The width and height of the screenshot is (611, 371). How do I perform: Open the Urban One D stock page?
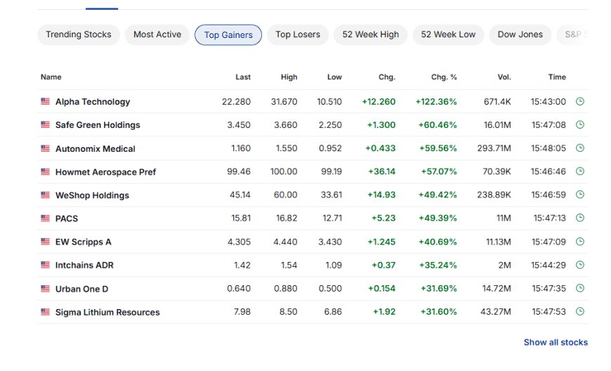tap(82, 289)
